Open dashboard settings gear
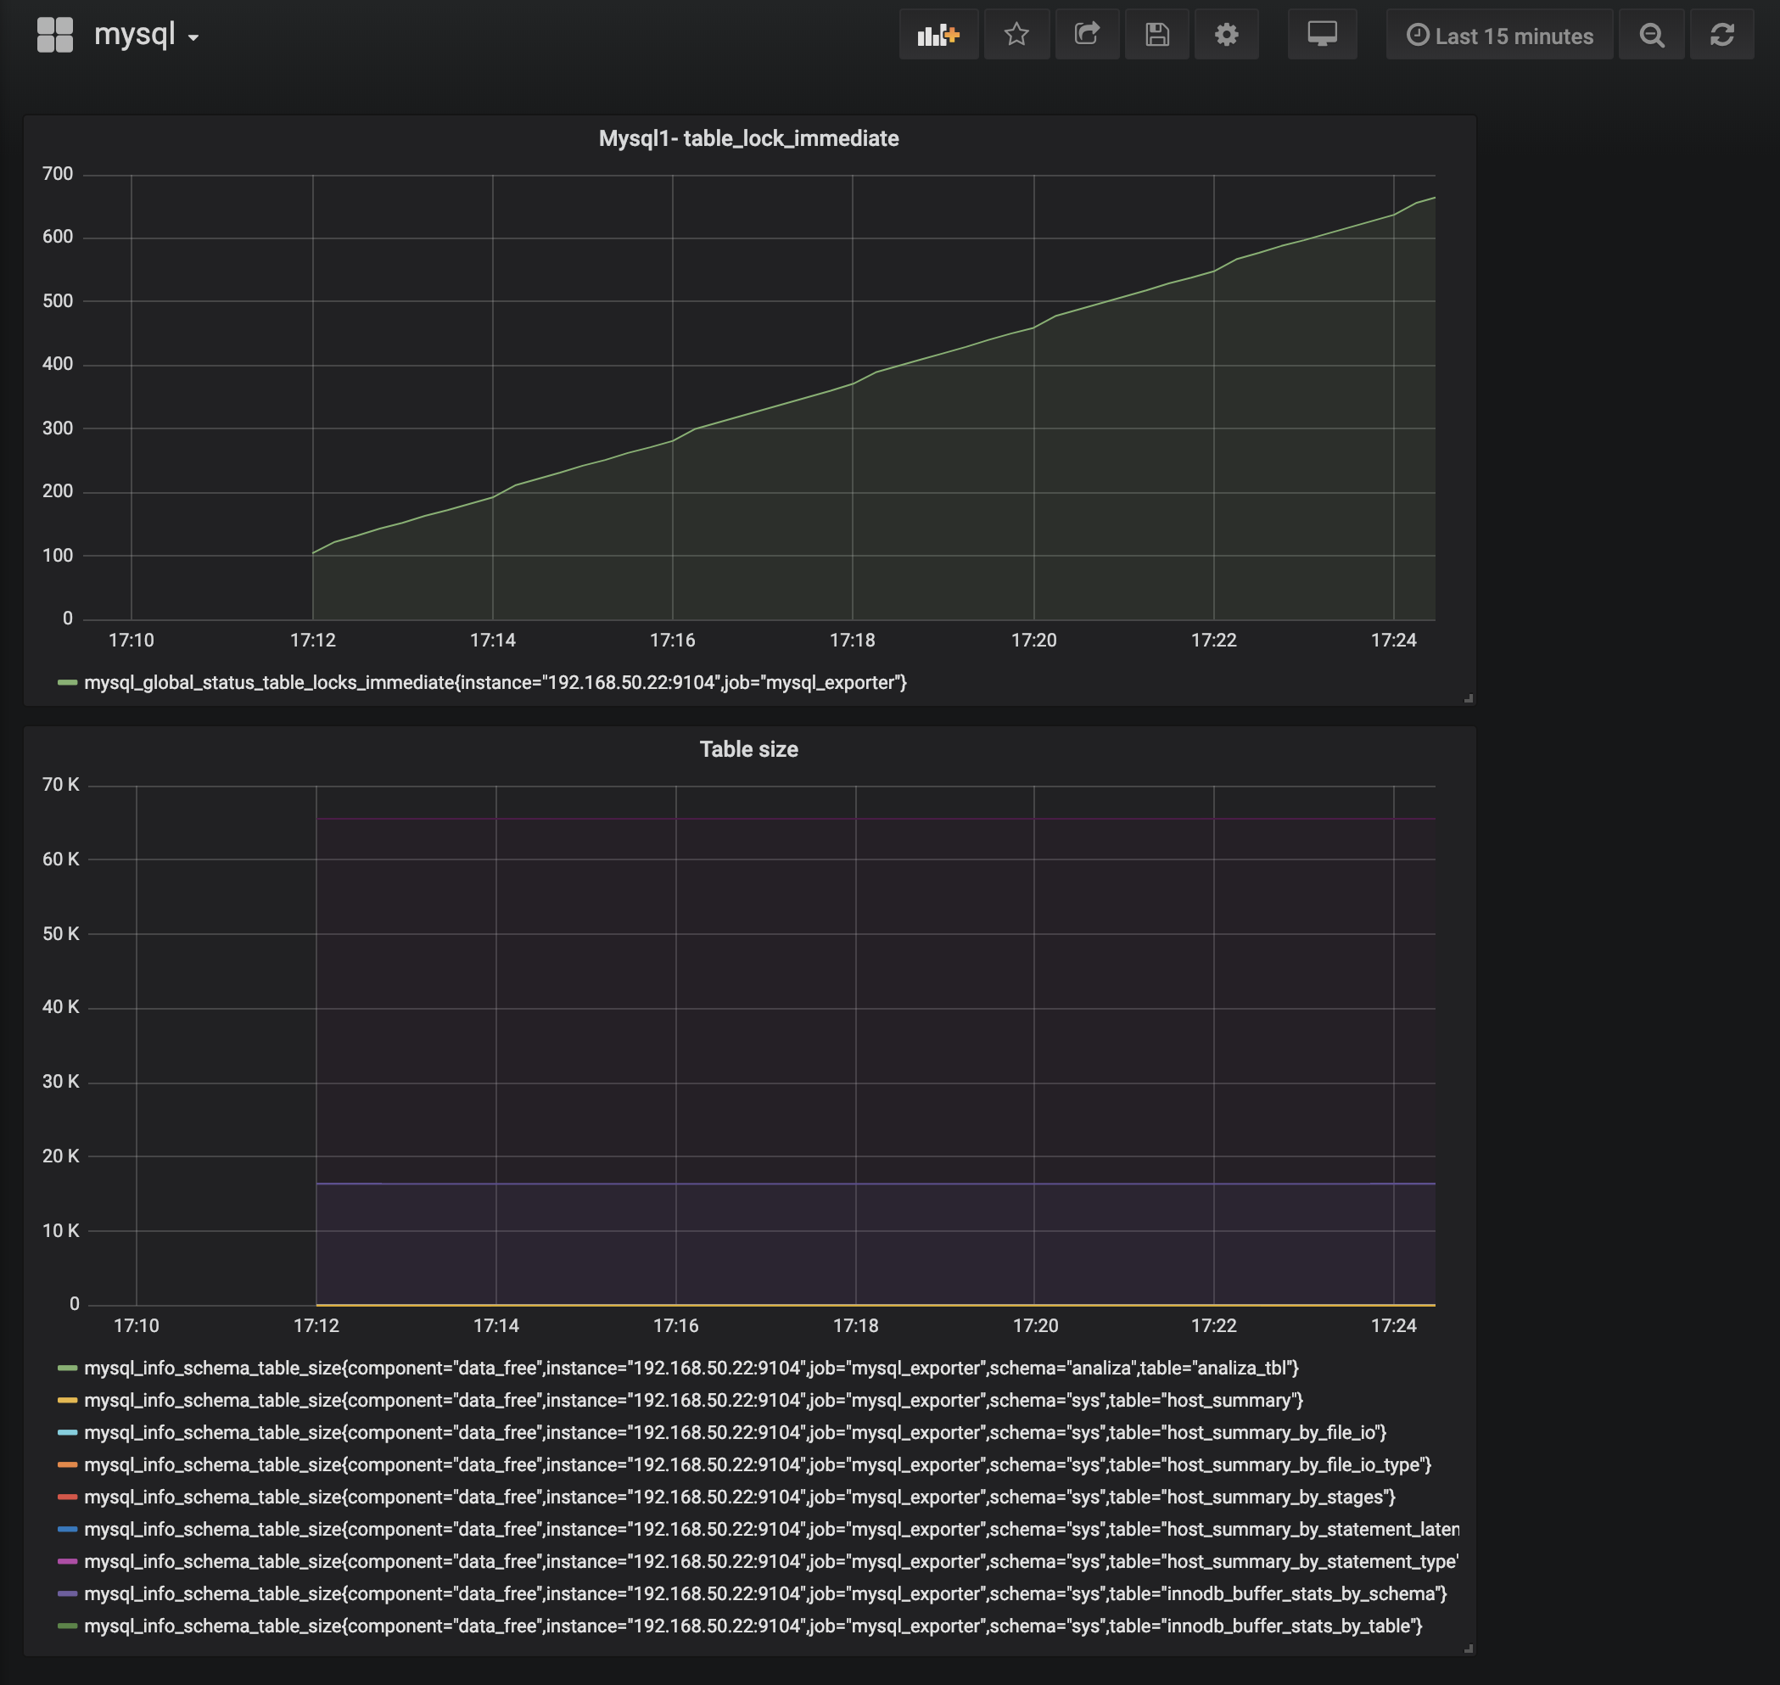This screenshot has width=1780, height=1685. (1227, 35)
